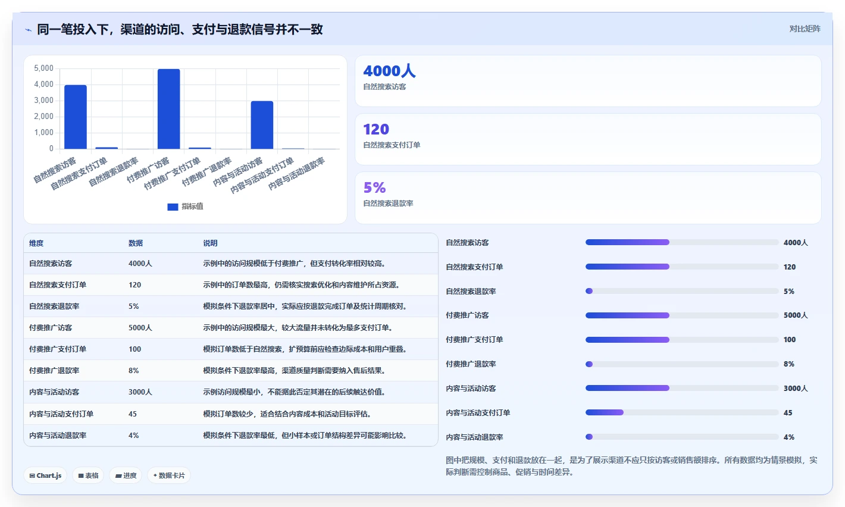845x507 pixels.
Task: Click the 自然搜索访客 bar in the chart
Action: 76,117
